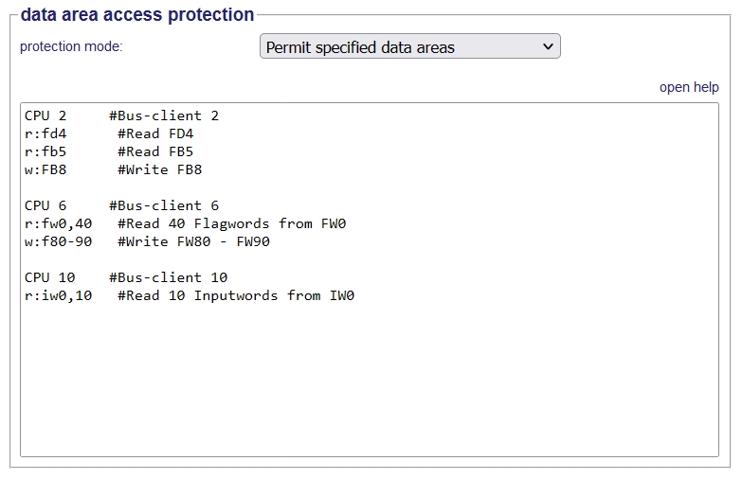Click the "data area access protection" heading

(x=137, y=15)
